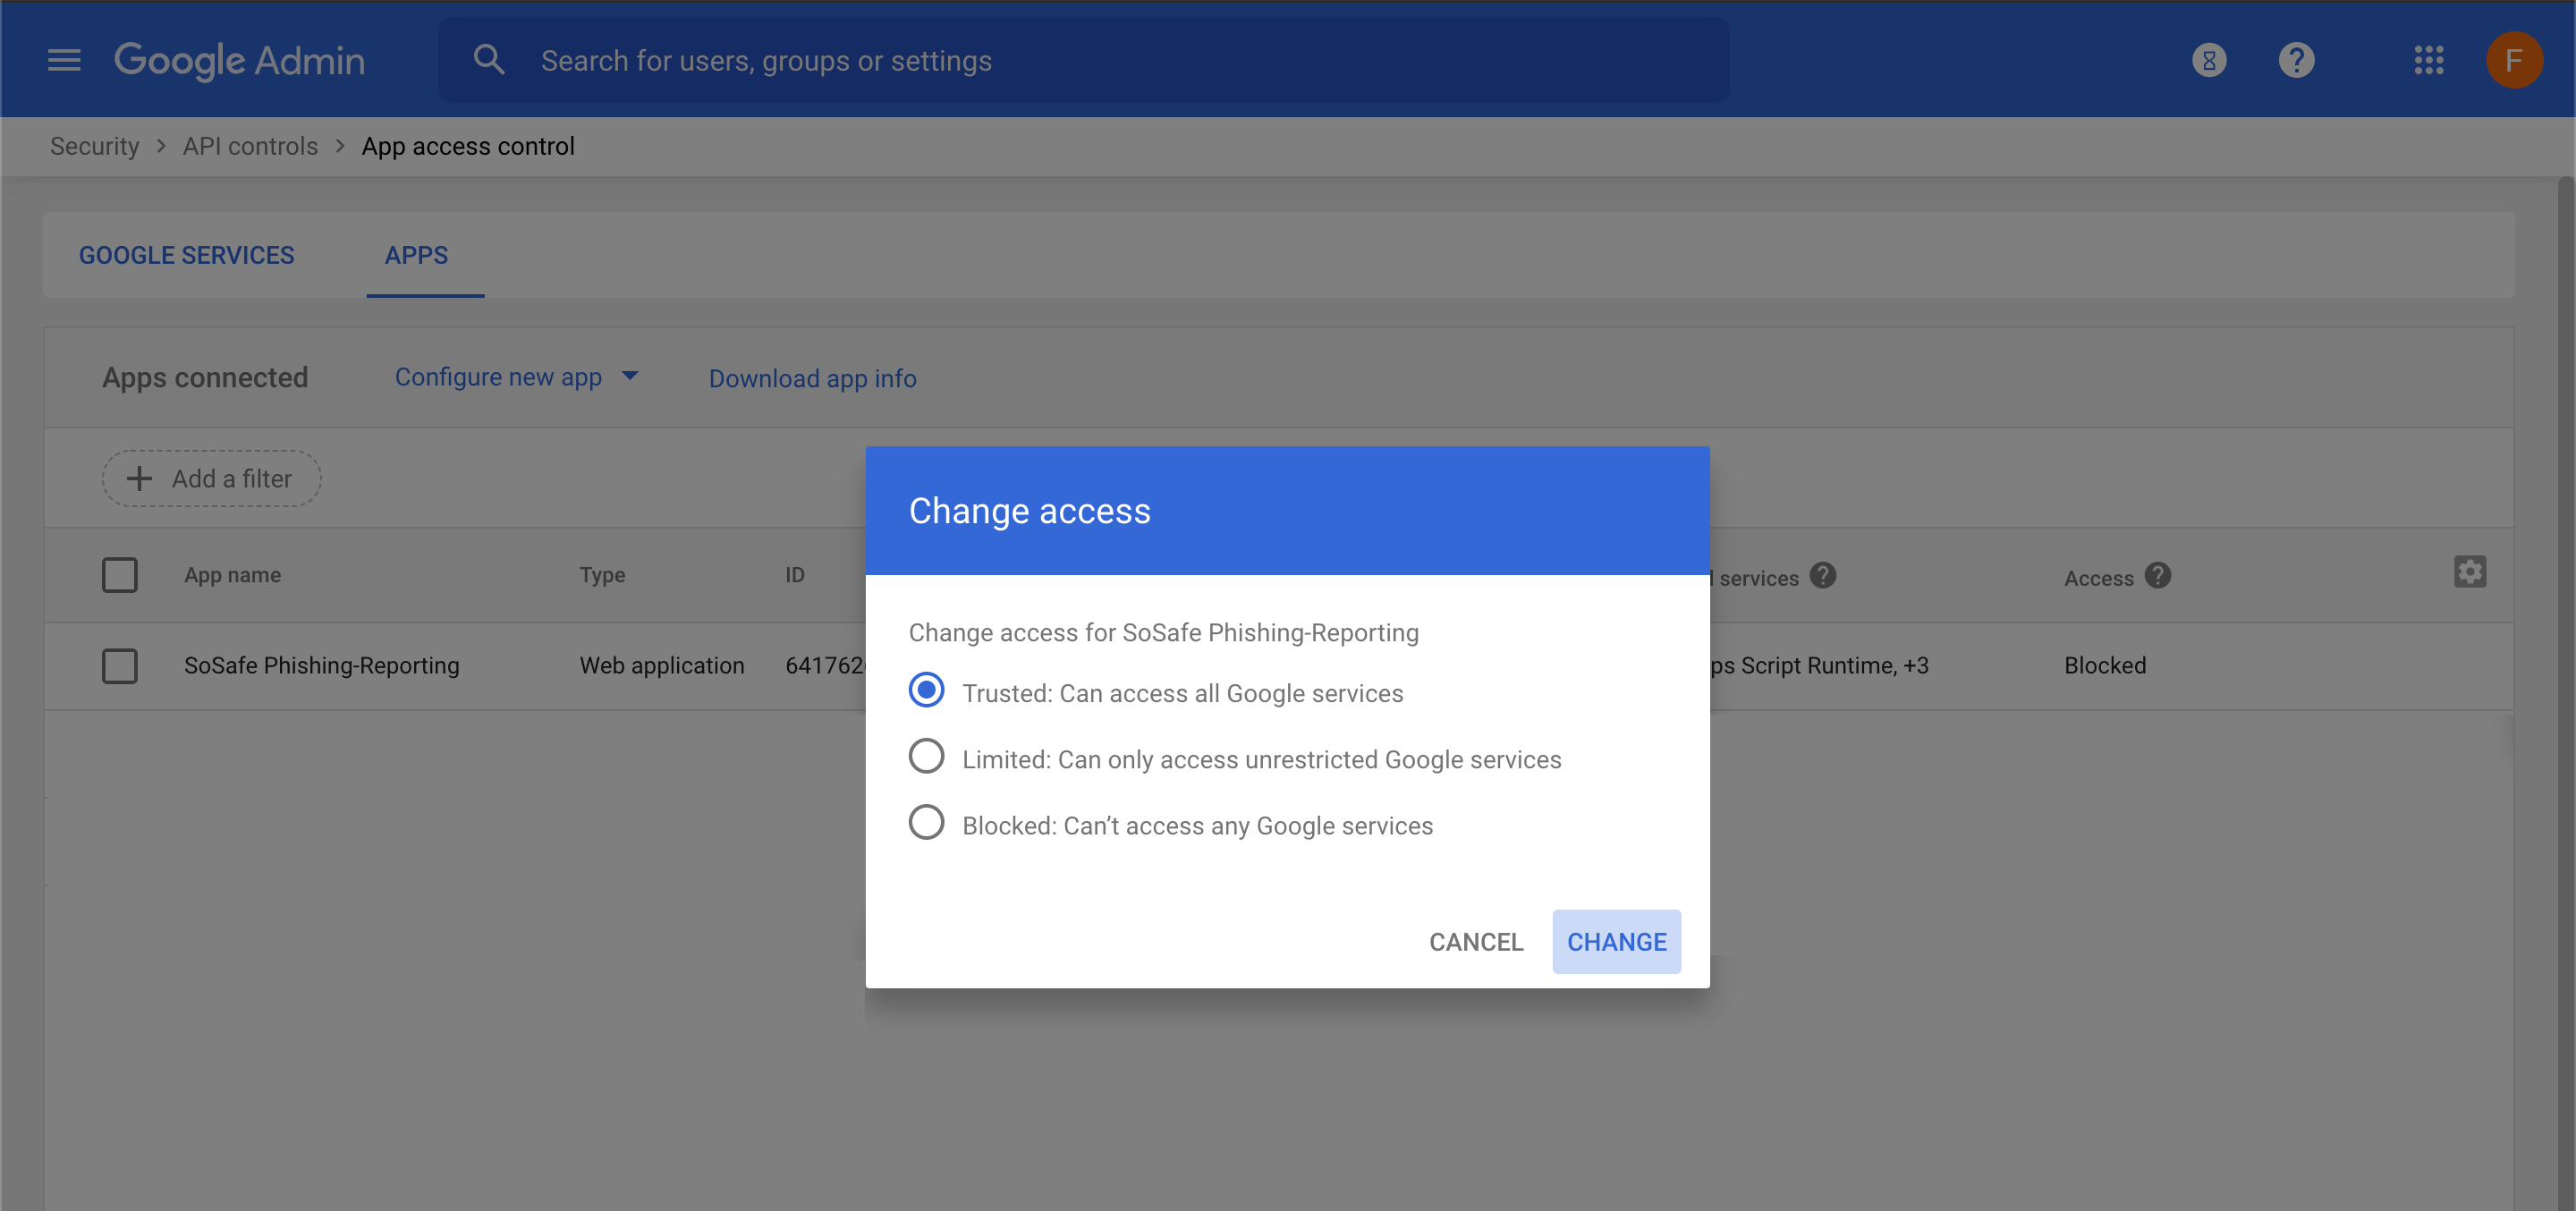Open the Google apps grid
This screenshot has width=2576, height=1211.
point(2428,61)
